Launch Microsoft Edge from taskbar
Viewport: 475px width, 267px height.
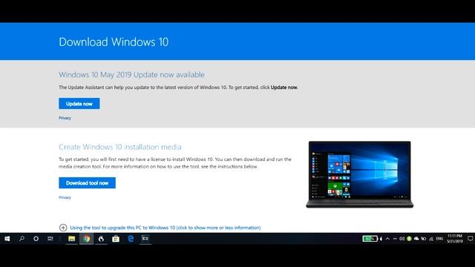(x=131, y=239)
